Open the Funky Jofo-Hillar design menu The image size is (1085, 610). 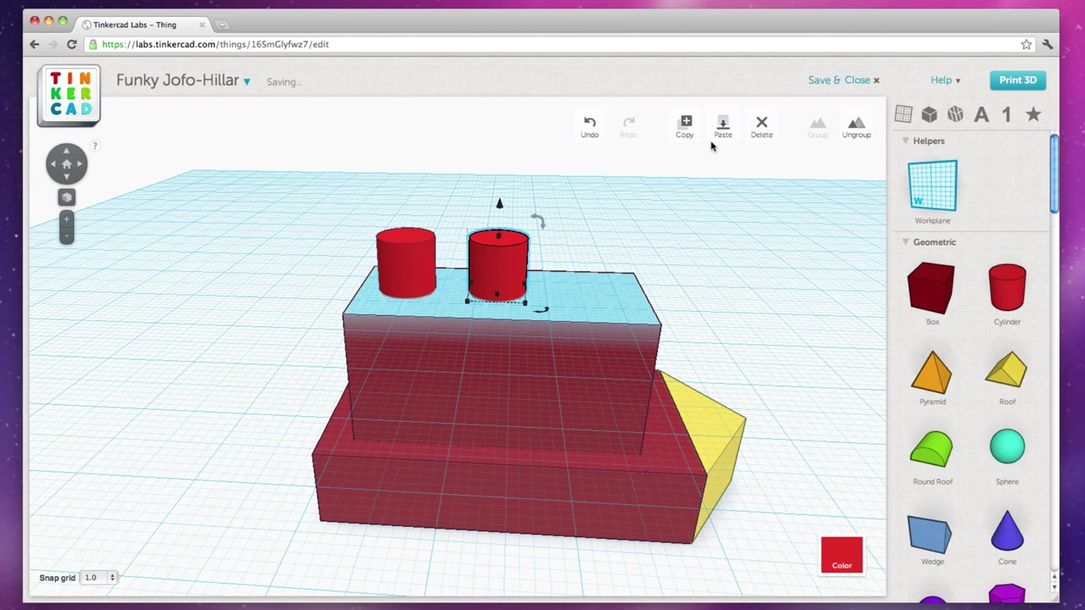[x=246, y=80]
